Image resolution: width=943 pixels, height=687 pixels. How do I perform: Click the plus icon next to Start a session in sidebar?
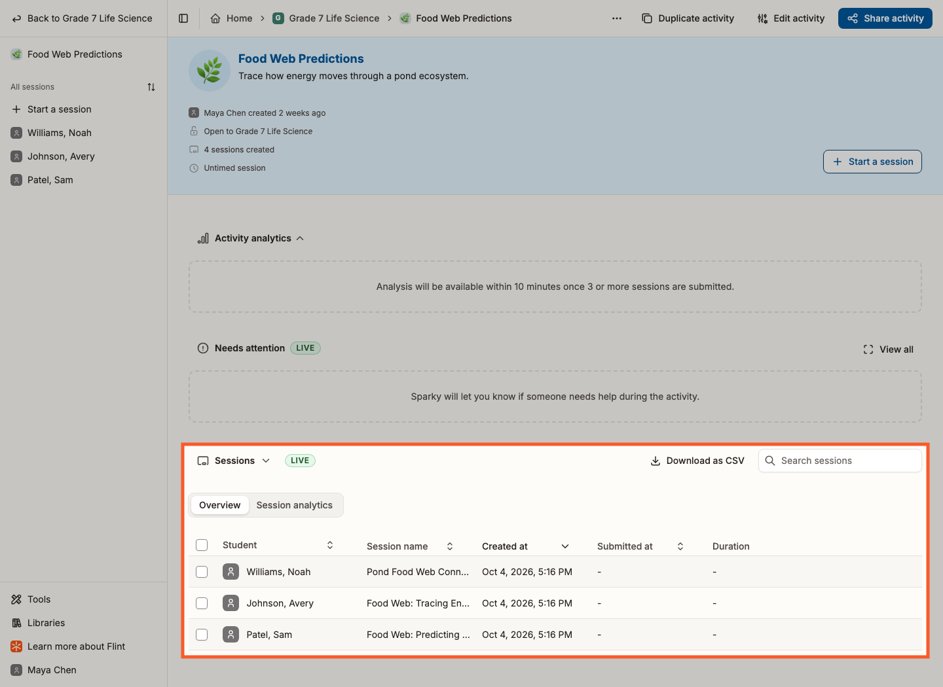click(x=16, y=109)
